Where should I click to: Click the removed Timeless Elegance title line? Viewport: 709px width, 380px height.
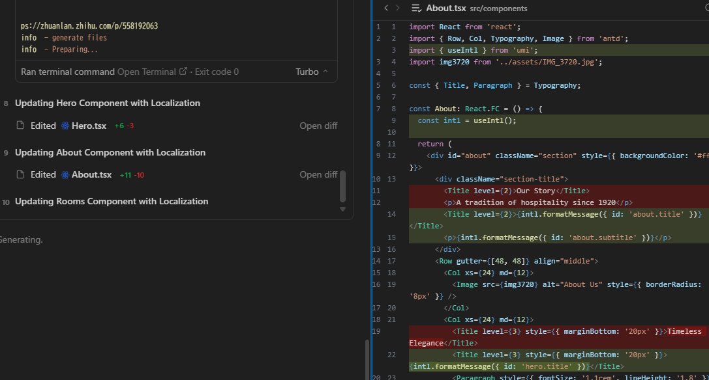(559, 337)
